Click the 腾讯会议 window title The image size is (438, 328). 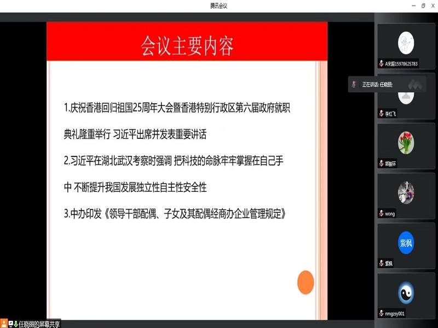pos(218,5)
